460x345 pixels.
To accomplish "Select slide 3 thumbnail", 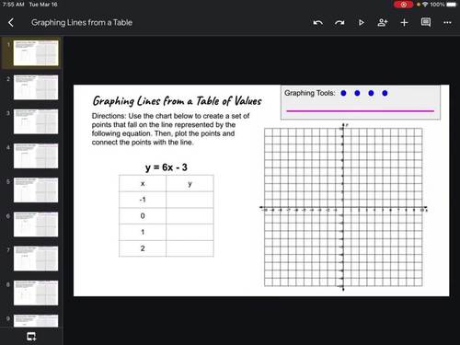I will [36, 121].
